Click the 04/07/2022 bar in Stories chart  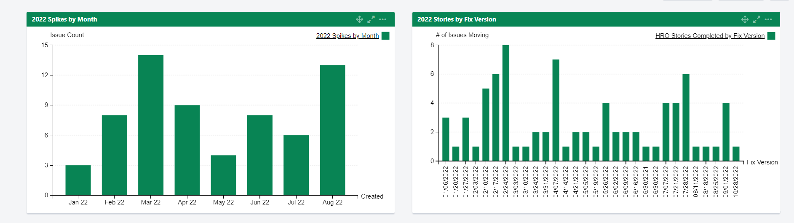coord(556,110)
